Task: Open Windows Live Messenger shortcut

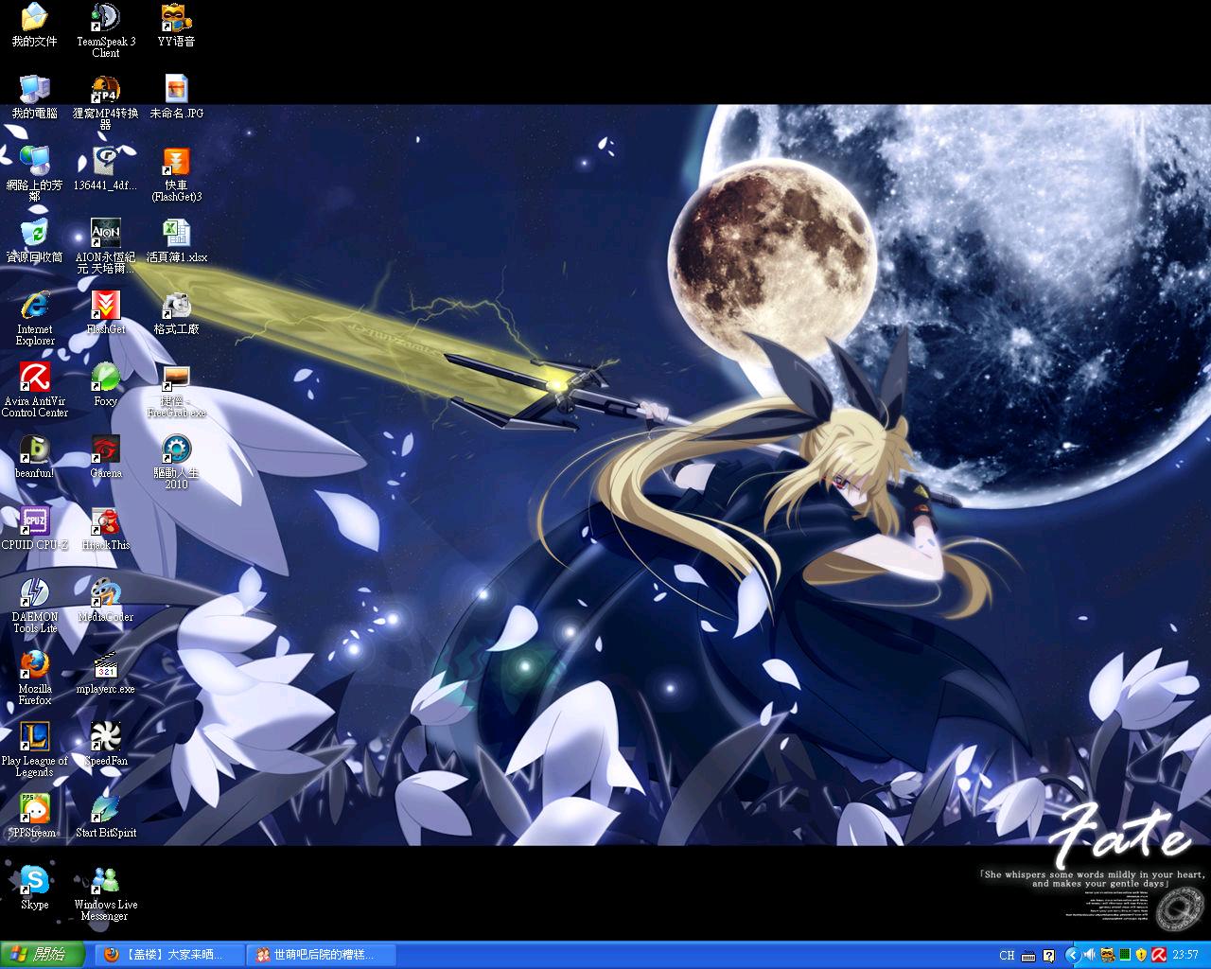Action: 105,882
